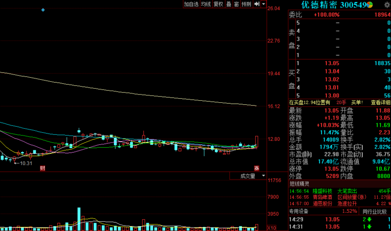
Task: Click the 总手 value 14009
Action: [331, 139]
